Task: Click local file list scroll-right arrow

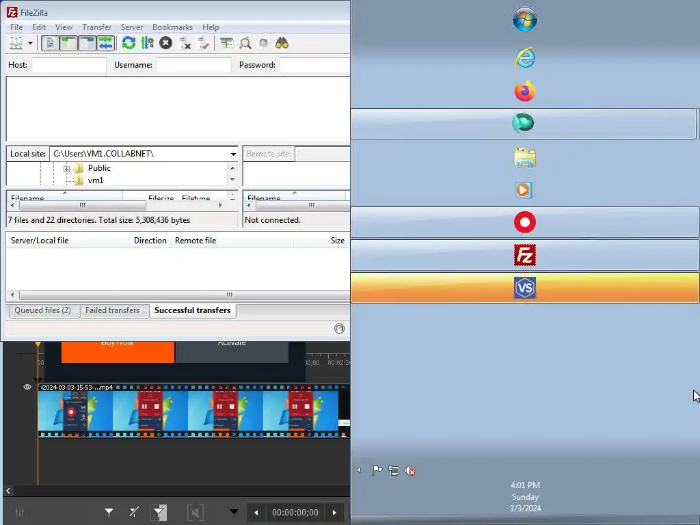Action: [220, 205]
